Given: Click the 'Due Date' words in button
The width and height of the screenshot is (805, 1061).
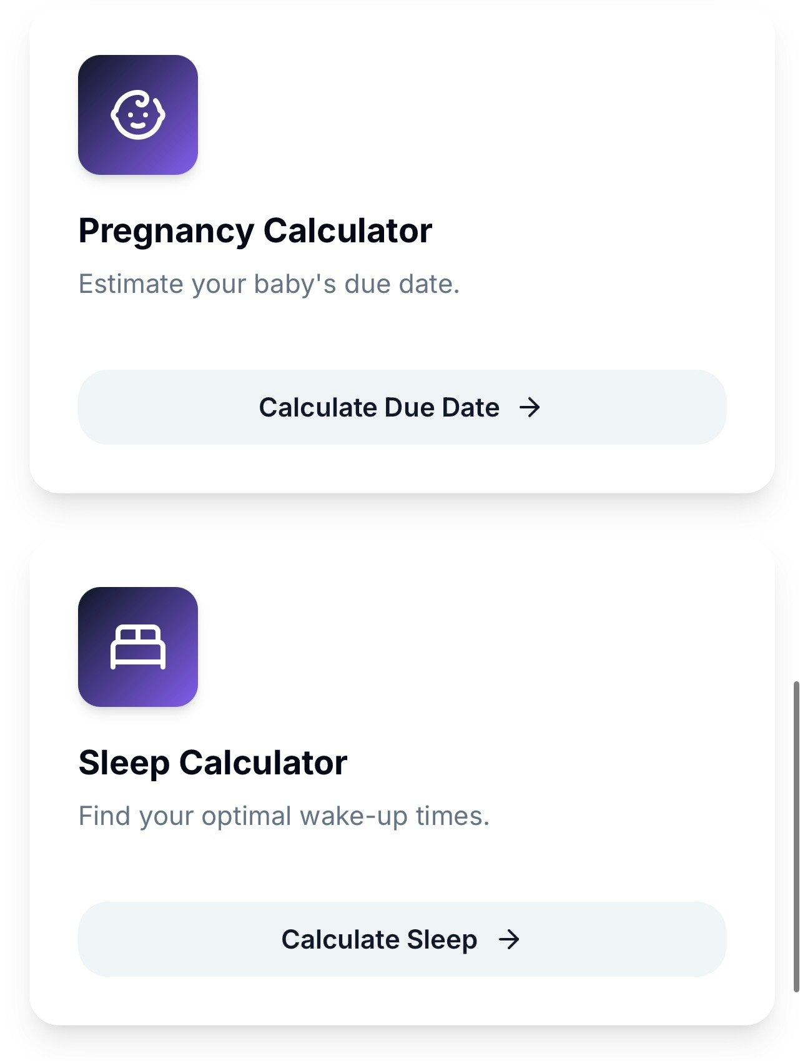Looking at the screenshot, I should click(441, 408).
